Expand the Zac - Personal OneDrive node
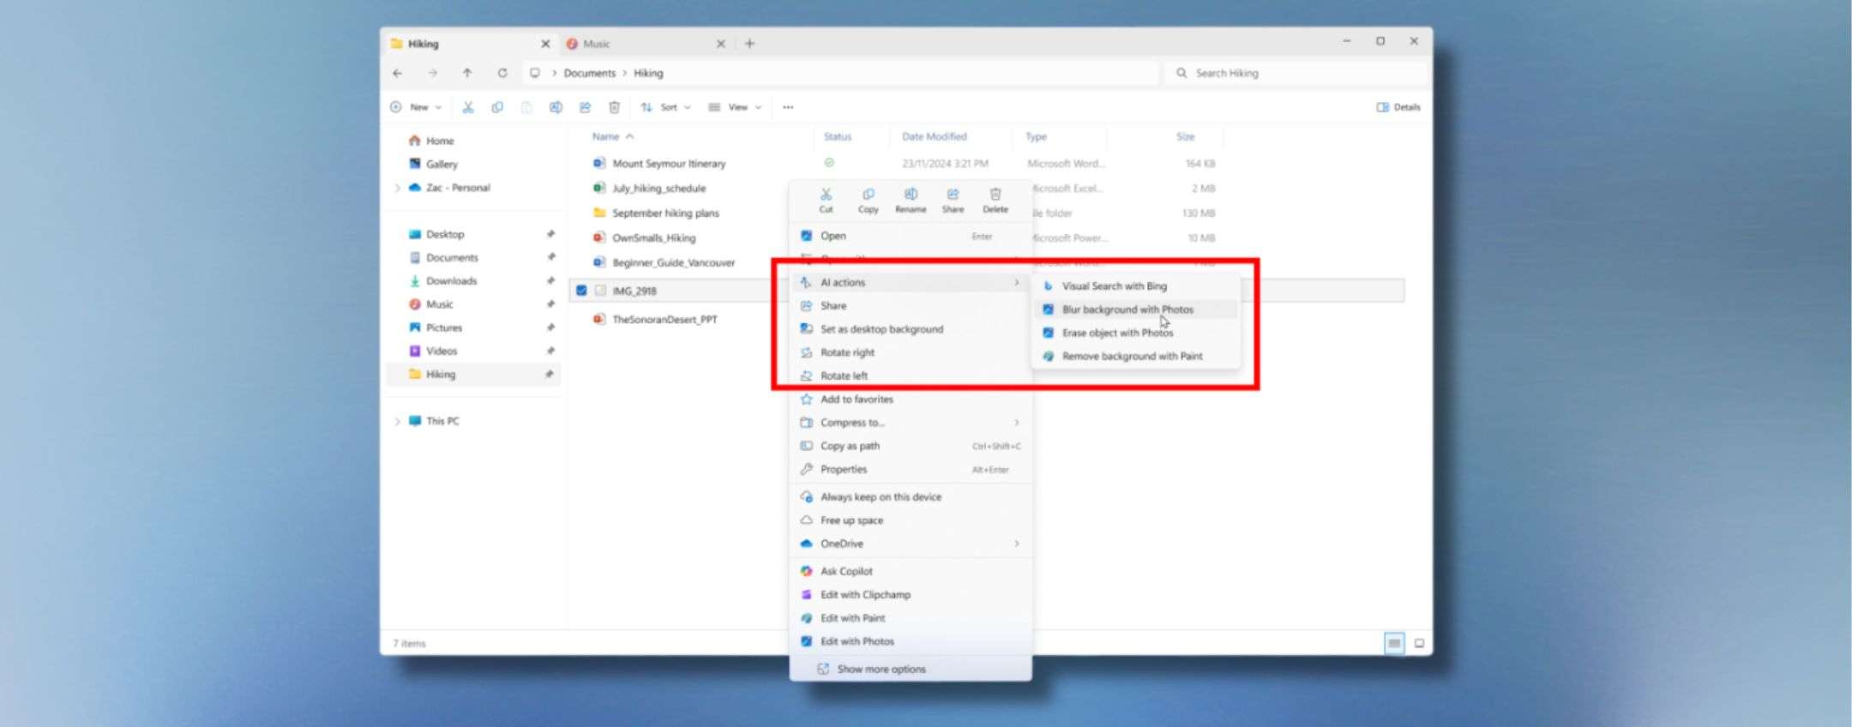Image resolution: width=1852 pixels, height=727 pixels. tap(397, 188)
